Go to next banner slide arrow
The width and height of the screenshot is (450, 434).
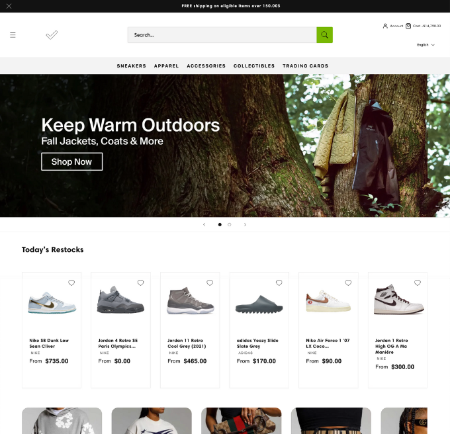click(245, 224)
